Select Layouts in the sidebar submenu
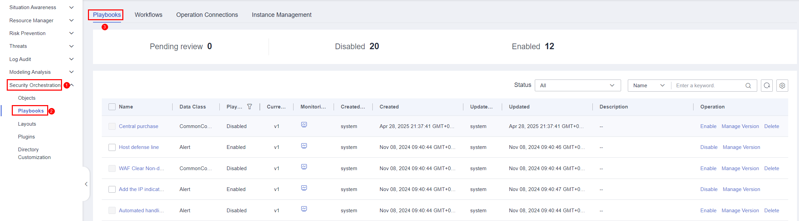 (x=27, y=124)
